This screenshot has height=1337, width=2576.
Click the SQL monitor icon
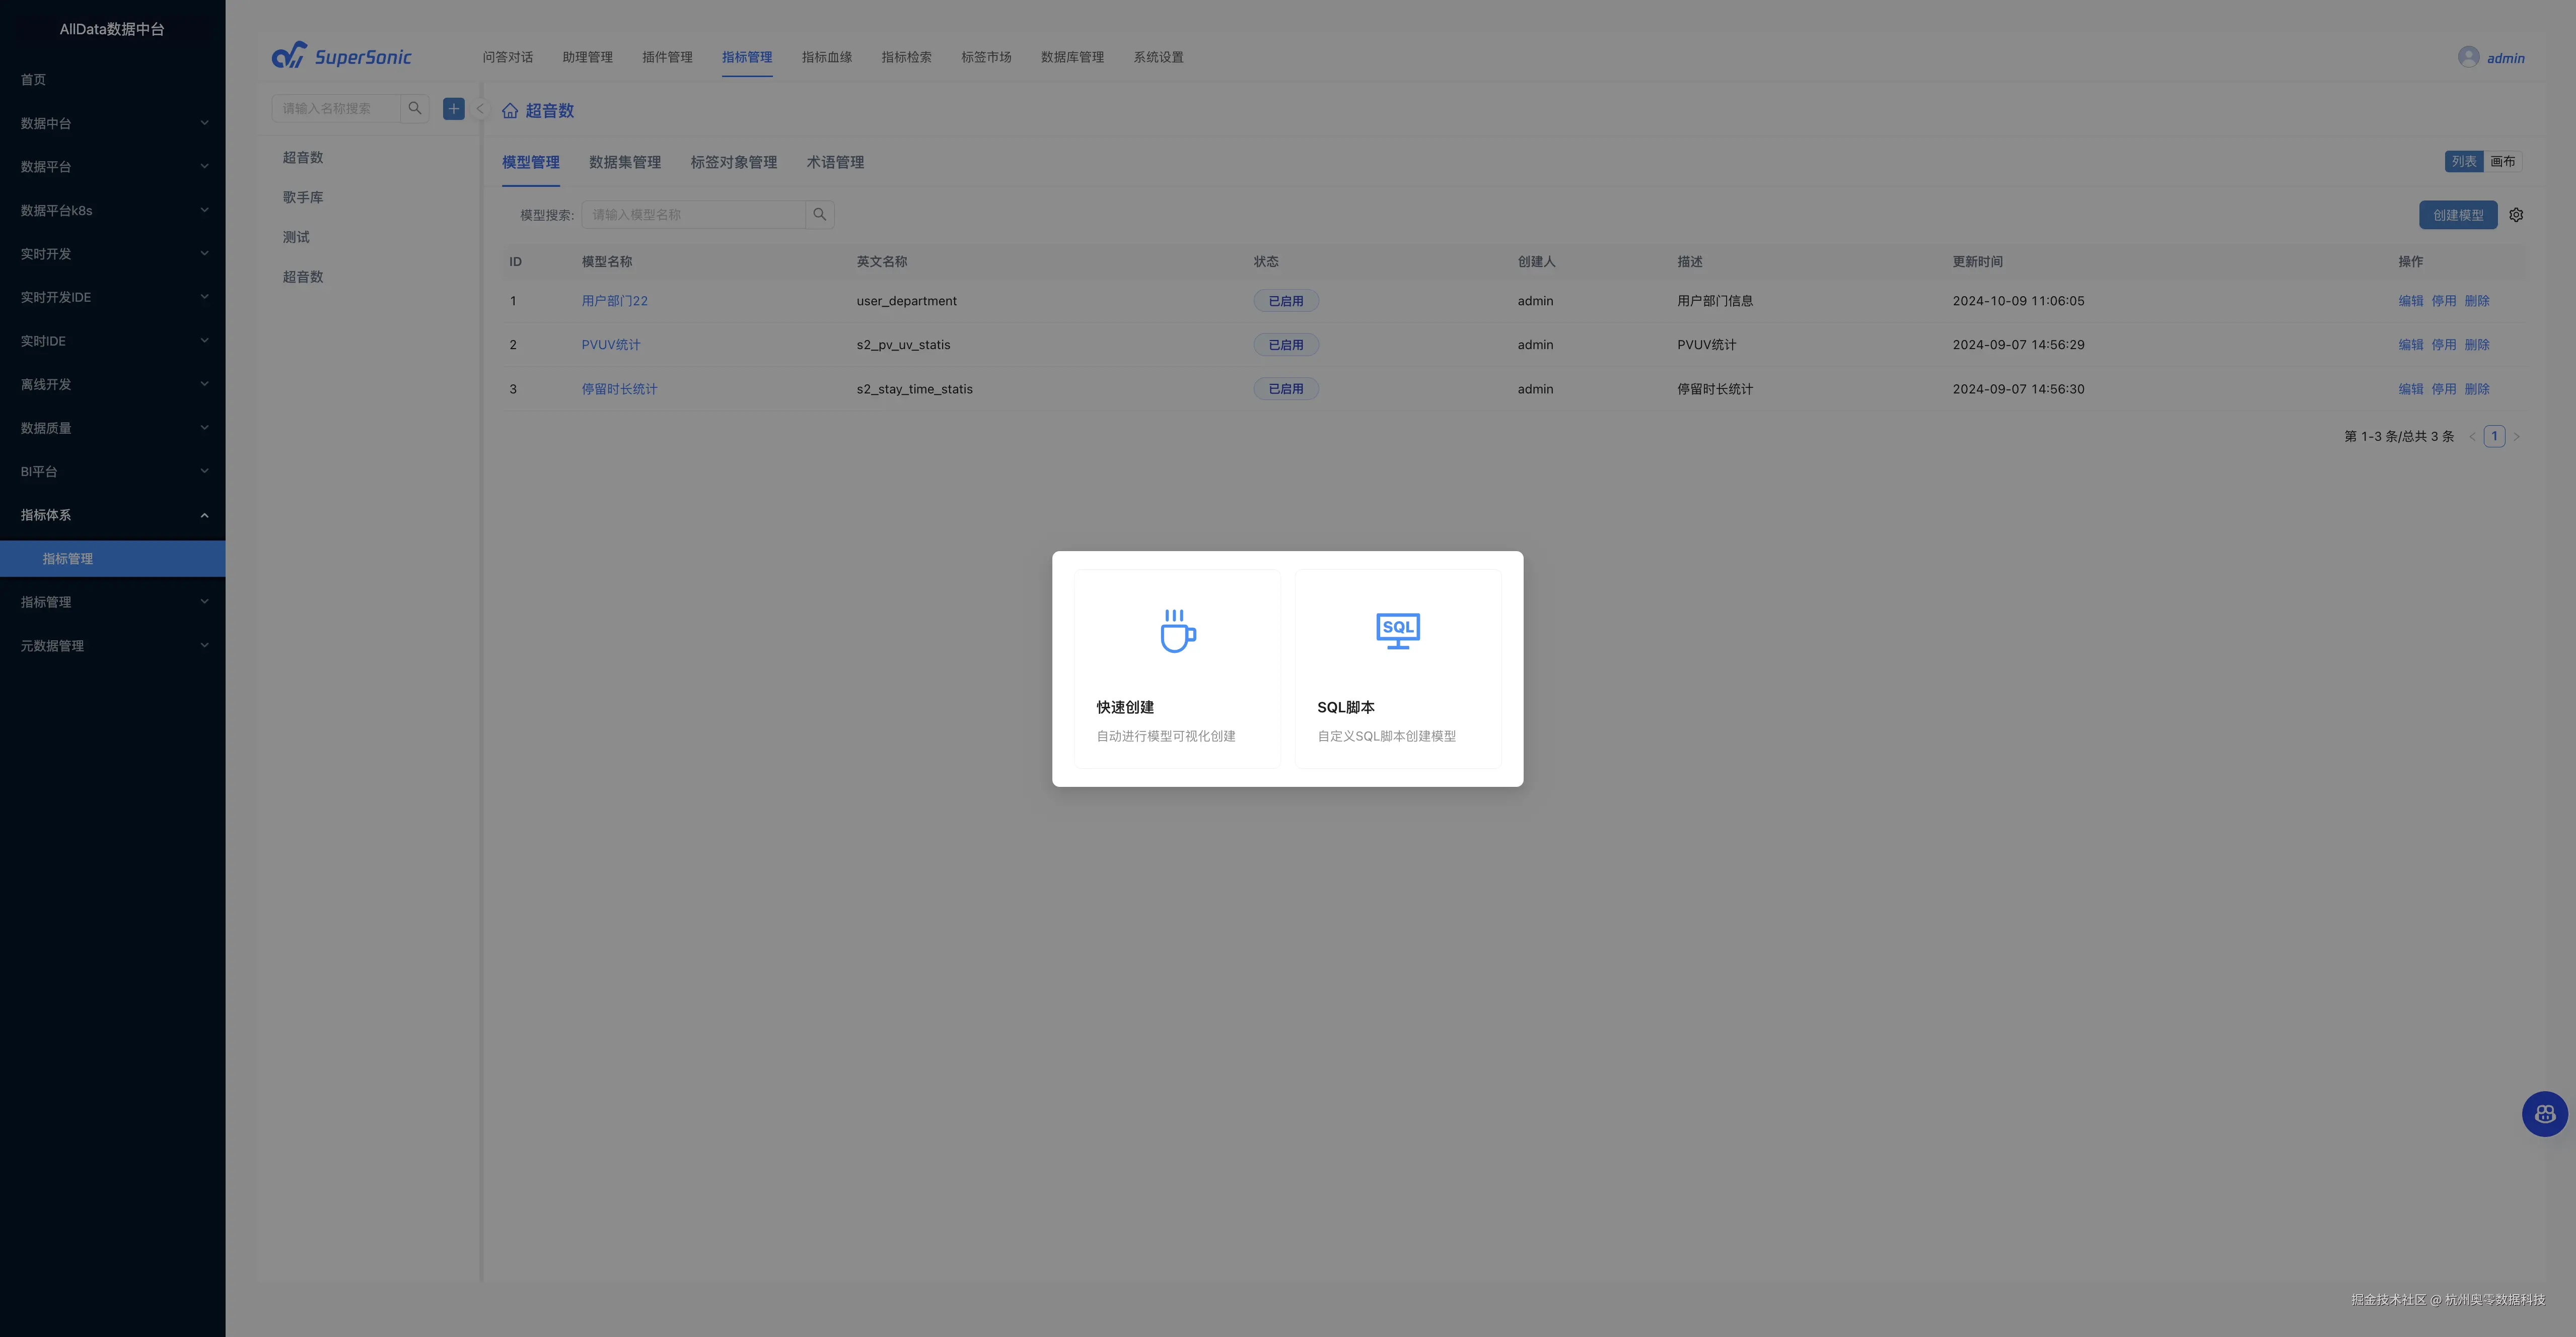tap(1397, 631)
